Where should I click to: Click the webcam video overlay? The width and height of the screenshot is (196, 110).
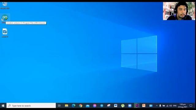pyautogui.click(x=179, y=11)
